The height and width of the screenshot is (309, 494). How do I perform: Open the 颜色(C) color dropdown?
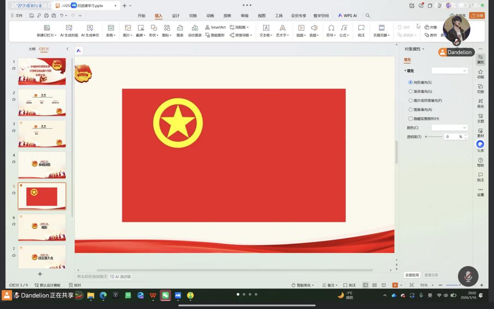point(449,127)
